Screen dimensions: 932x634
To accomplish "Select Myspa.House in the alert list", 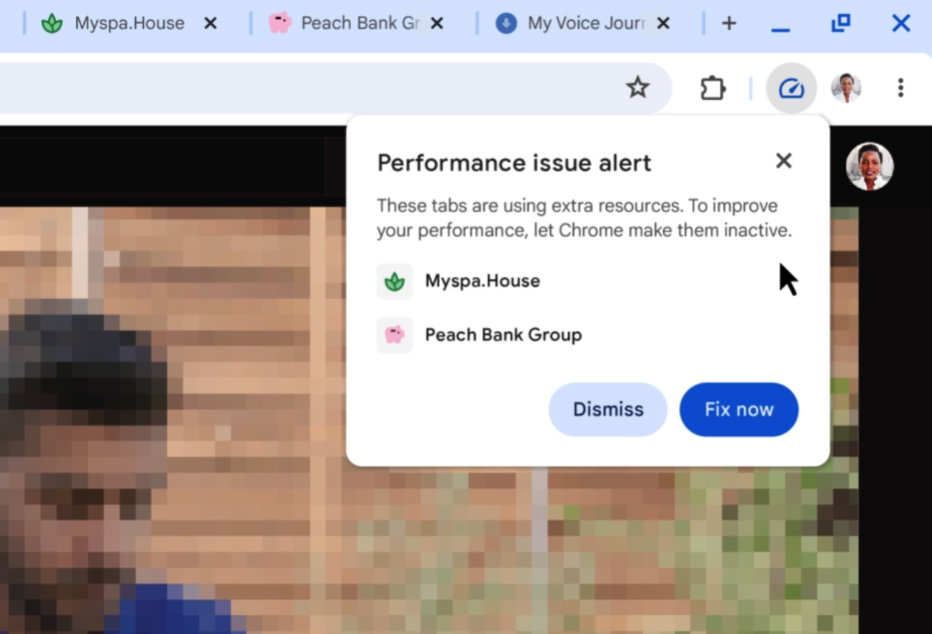I will tap(482, 281).
